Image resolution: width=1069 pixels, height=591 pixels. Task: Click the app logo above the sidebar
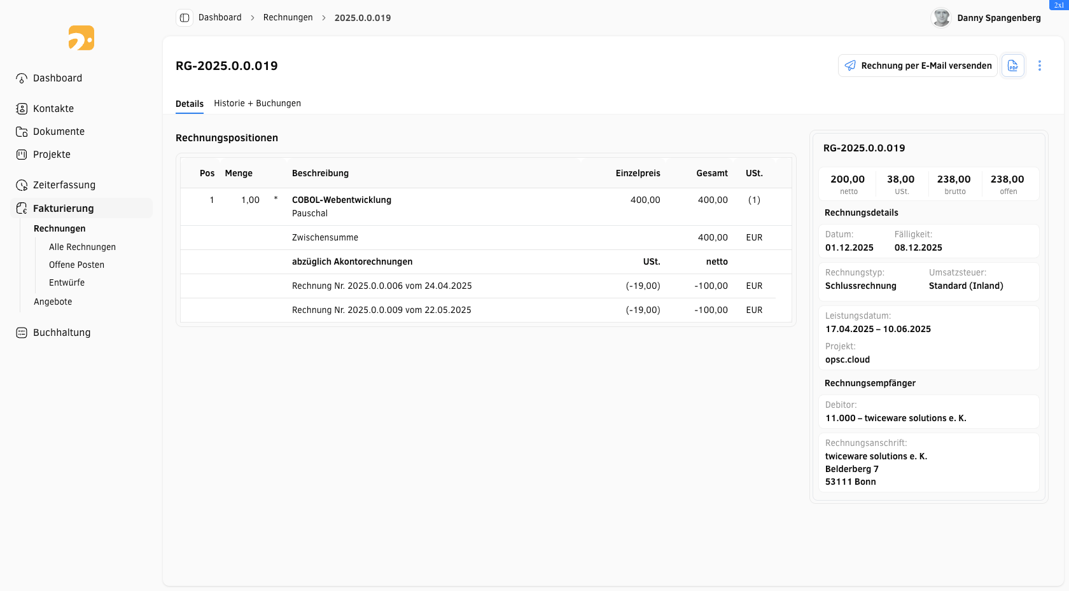81,38
